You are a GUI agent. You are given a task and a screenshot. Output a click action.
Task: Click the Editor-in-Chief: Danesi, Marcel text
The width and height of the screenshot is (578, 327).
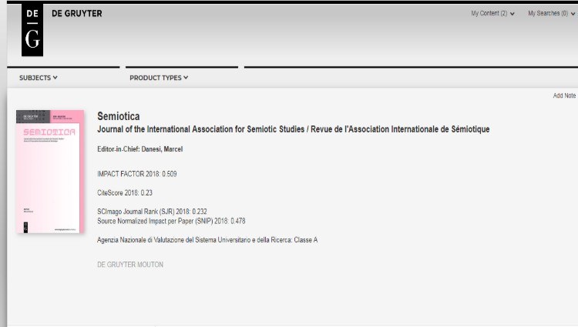tap(139, 149)
